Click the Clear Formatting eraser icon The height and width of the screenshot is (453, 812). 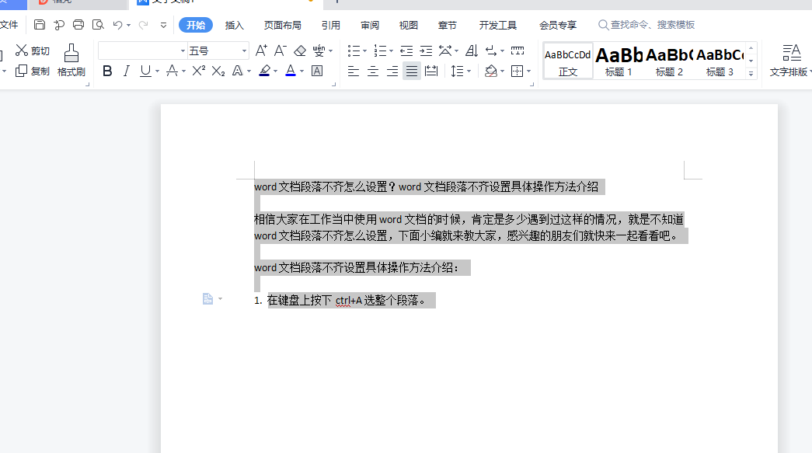(x=300, y=51)
